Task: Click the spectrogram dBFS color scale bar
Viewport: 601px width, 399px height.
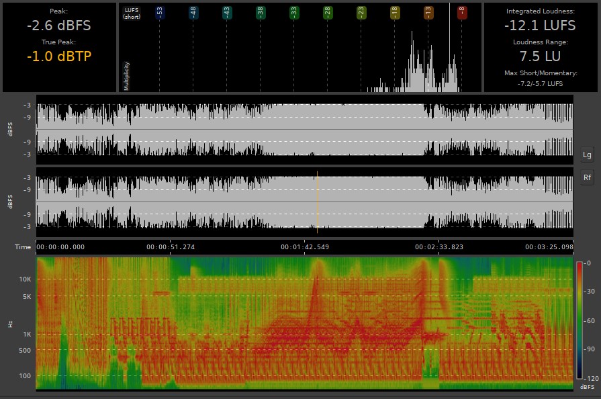Action: [579, 320]
